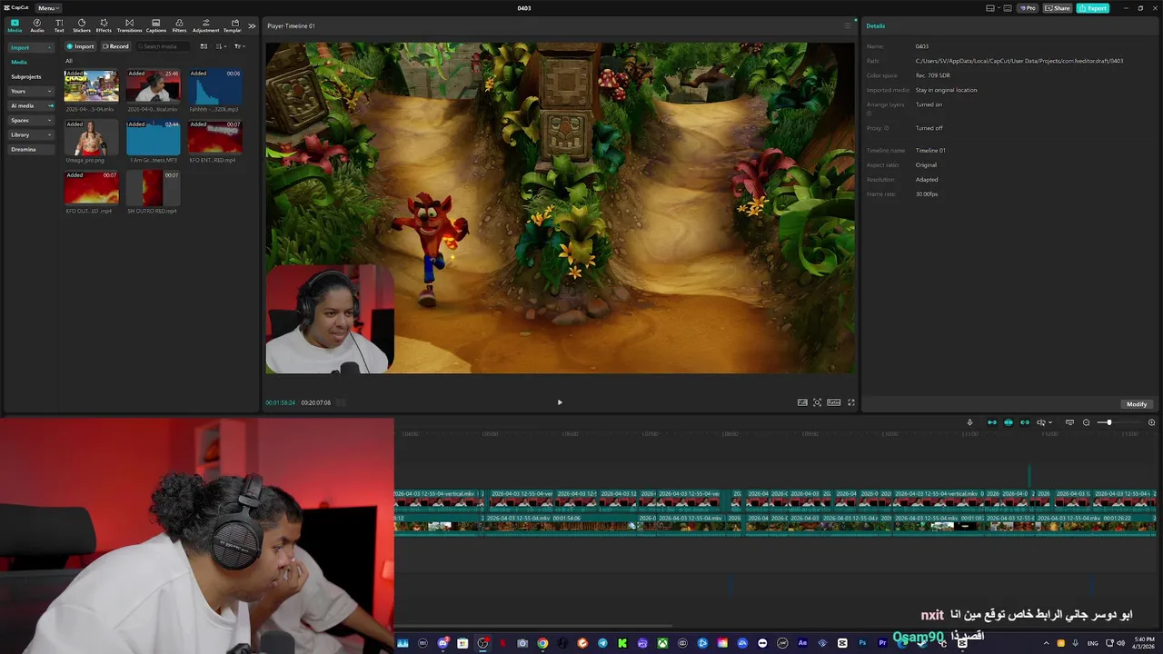The width and height of the screenshot is (1163, 654).
Task: Open the Text tool panel
Action: (x=59, y=25)
